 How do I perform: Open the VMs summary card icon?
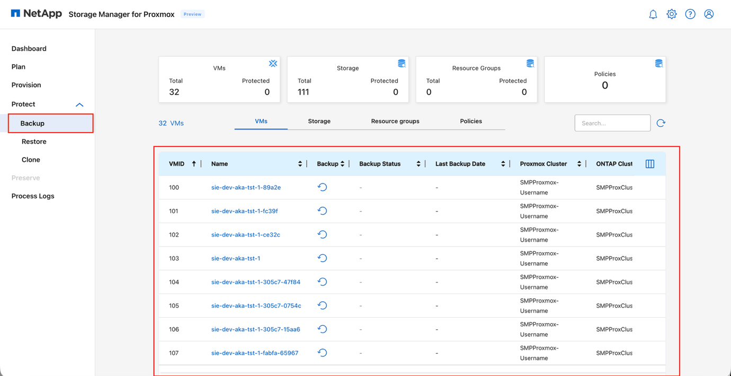pyautogui.click(x=273, y=63)
